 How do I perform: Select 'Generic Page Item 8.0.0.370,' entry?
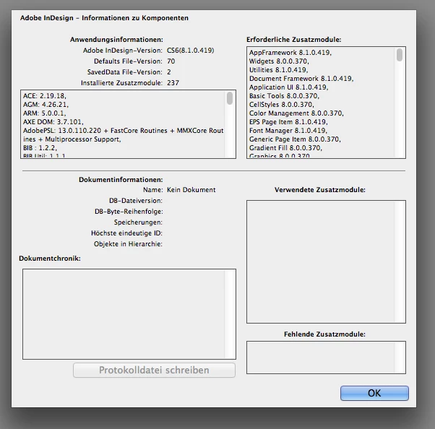(295, 139)
